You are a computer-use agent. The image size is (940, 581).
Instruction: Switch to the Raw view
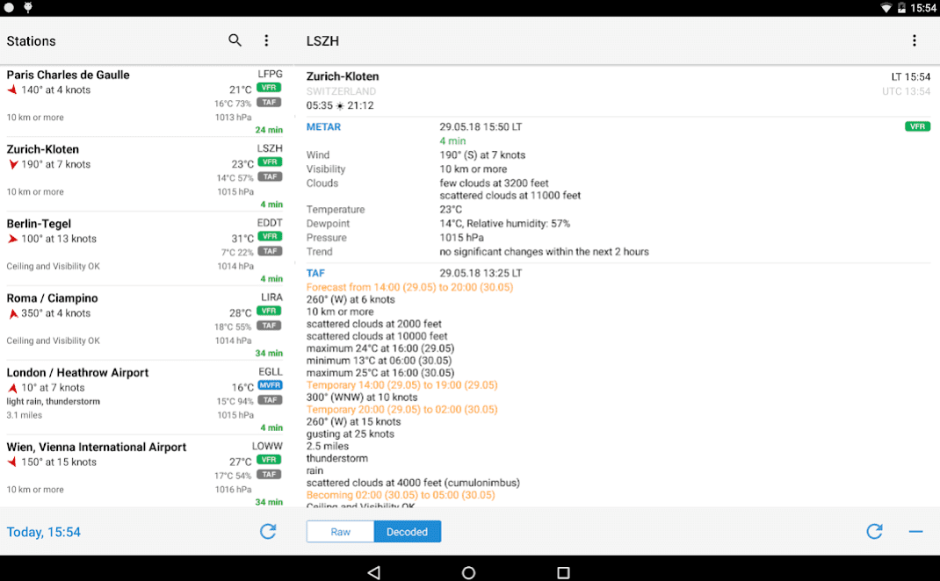(339, 531)
